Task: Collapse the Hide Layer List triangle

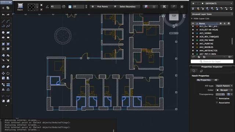Action: [x=192, y=19]
